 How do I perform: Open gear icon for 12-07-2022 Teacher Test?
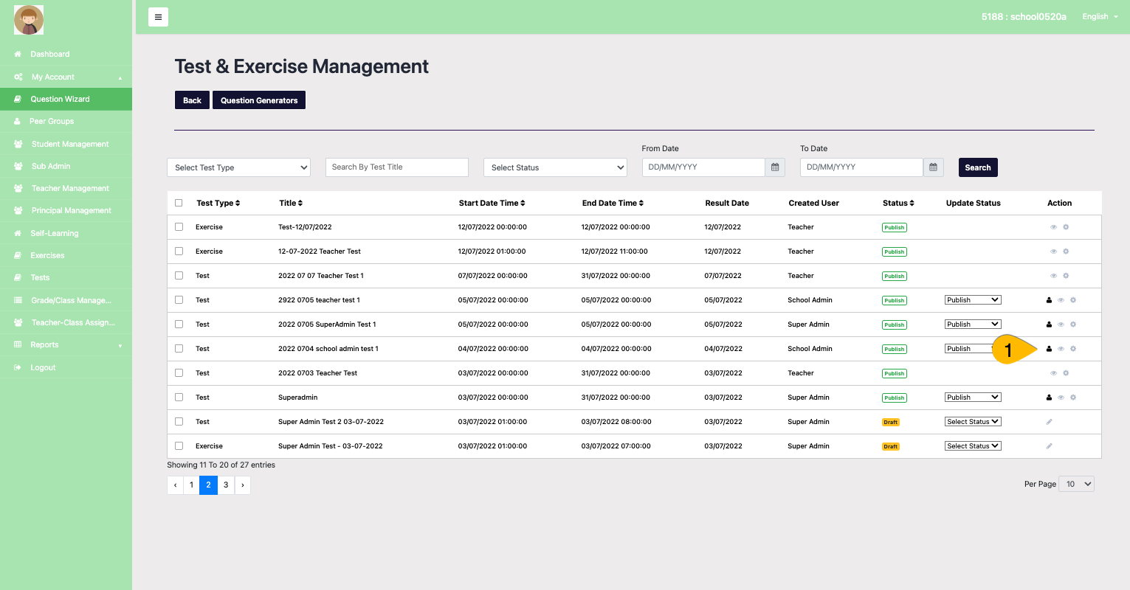1066,251
